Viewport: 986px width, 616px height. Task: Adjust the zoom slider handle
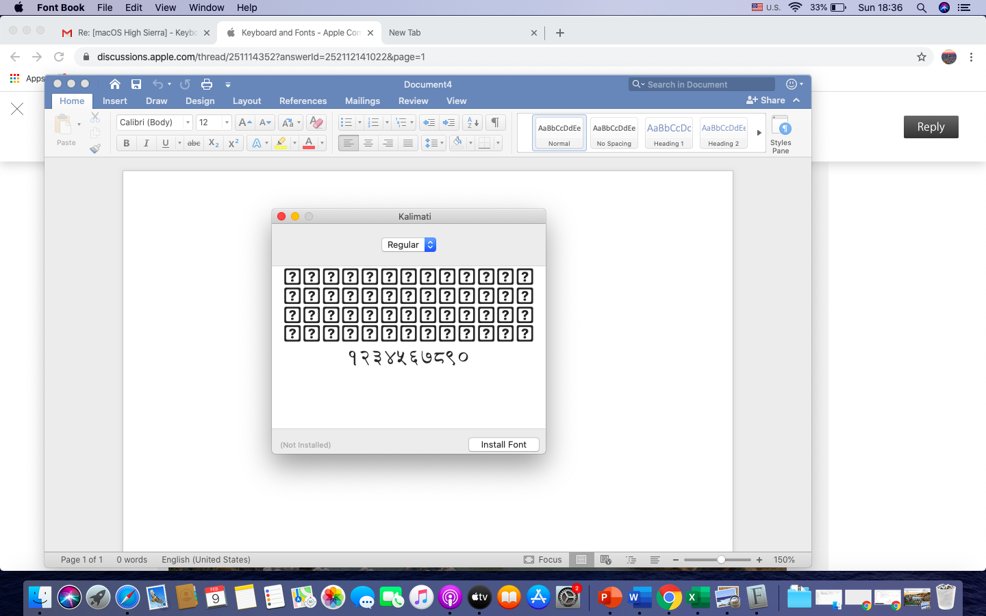click(721, 559)
